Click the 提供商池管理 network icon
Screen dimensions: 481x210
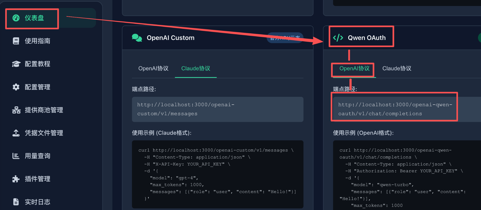pyautogui.click(x=16, y=110)
